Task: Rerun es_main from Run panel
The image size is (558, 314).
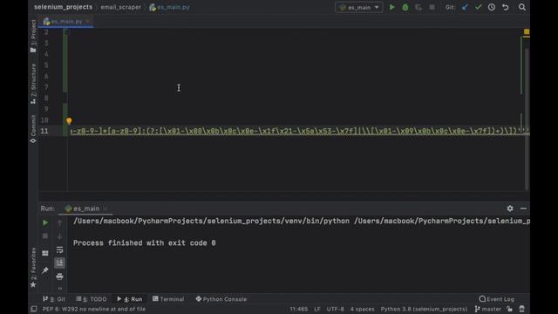Action: [45, 222]
